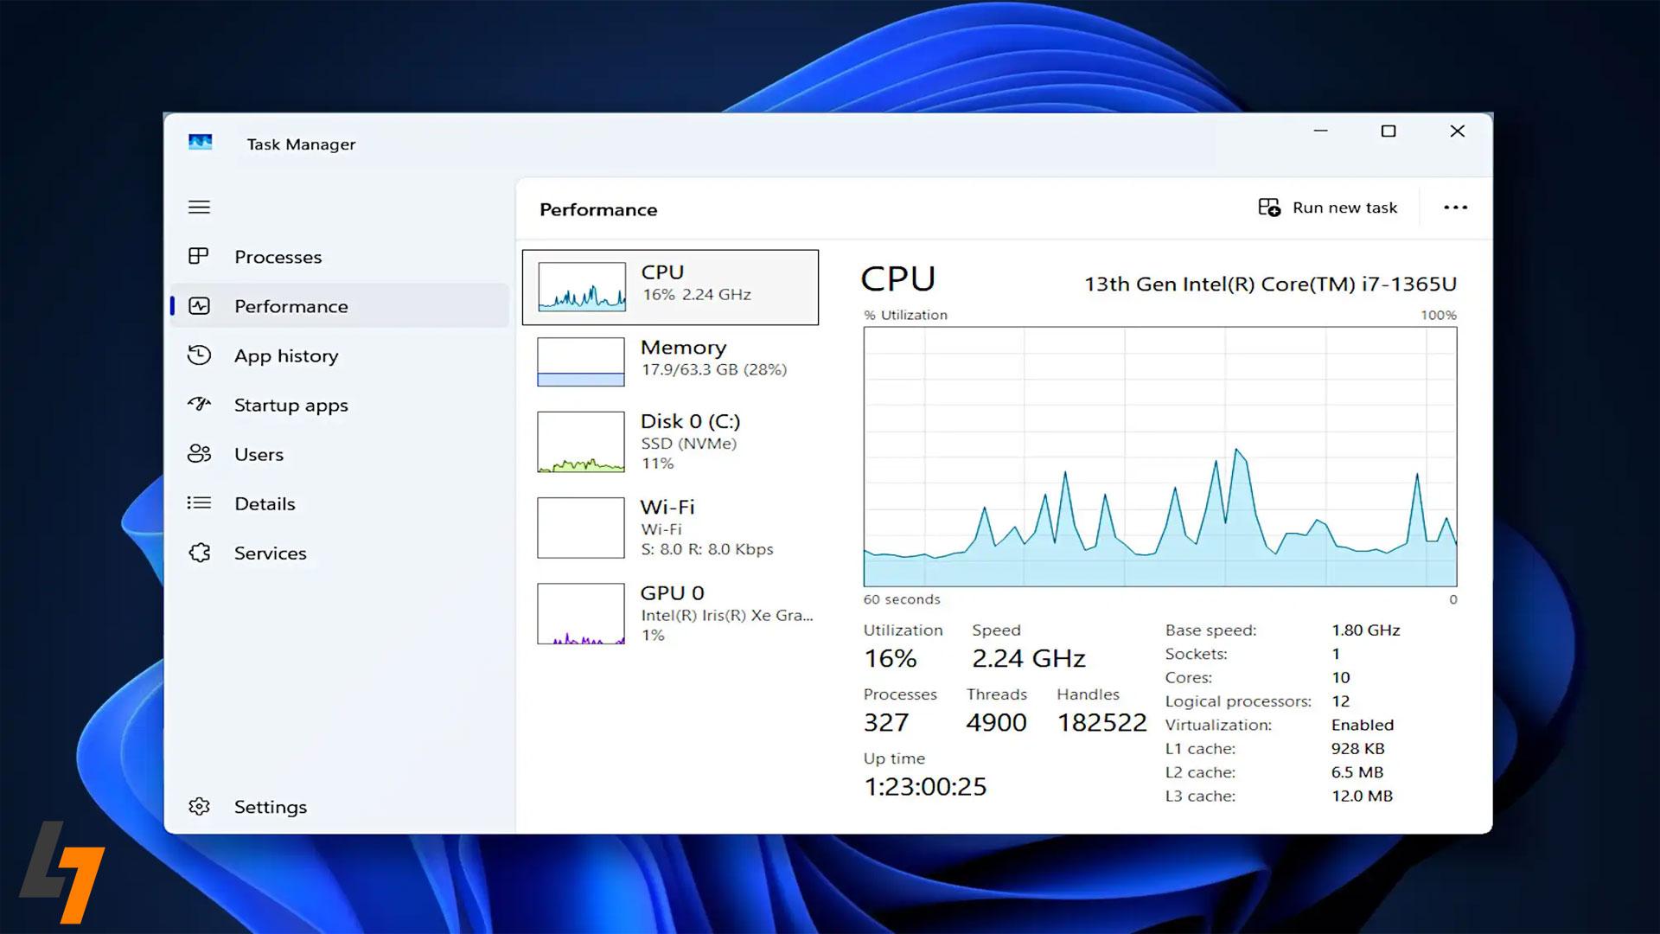The image size is (1660, 934).
Task: Open the Users section
Action: 258,454
